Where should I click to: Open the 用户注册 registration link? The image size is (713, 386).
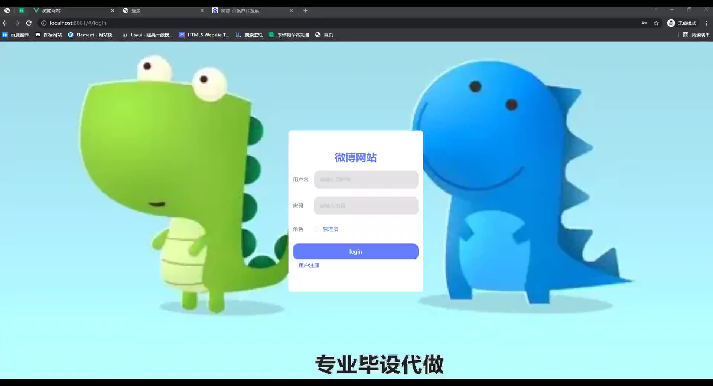click(309, 265)
